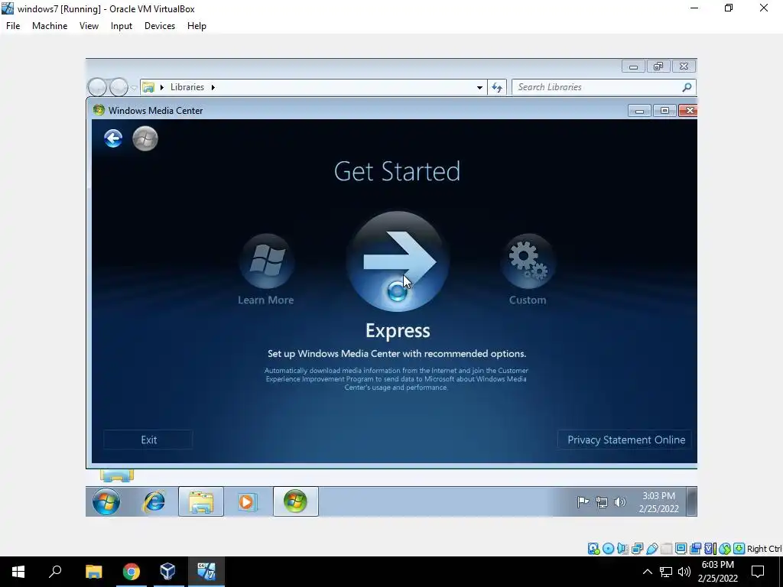Viewport: 783px width, 587px height.
Task: Open the Learn More option
Action: 266,270
